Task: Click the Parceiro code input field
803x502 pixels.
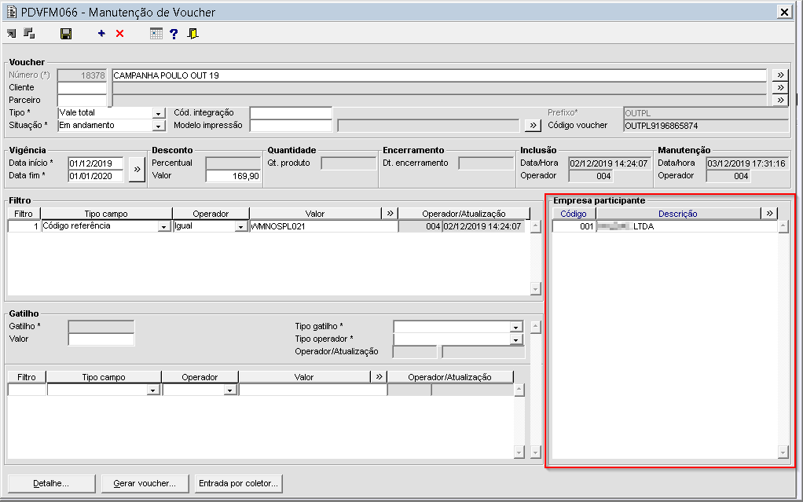Action: click(82, 101)
